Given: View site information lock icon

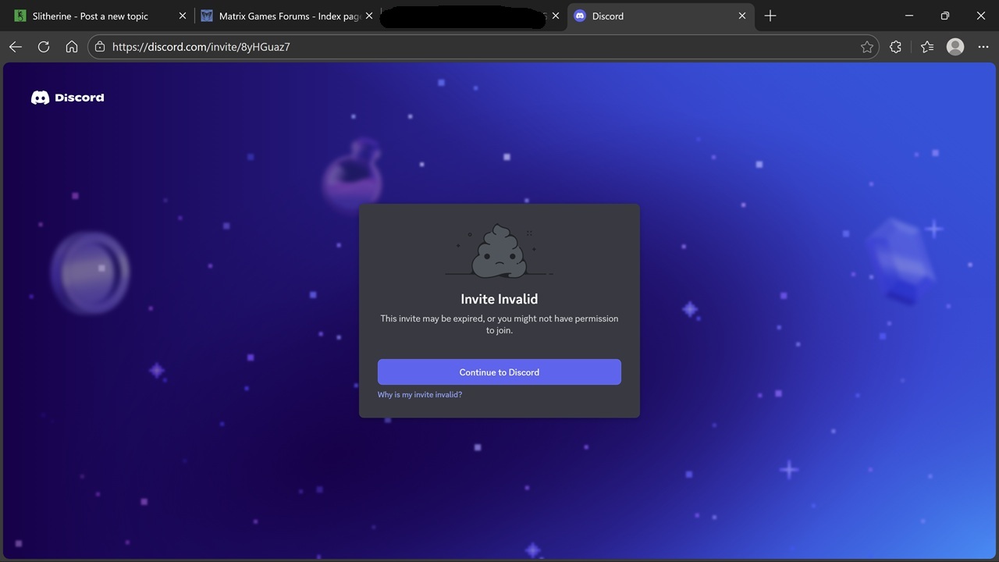Looking at the screenshot, I should [x=100, y=47].
